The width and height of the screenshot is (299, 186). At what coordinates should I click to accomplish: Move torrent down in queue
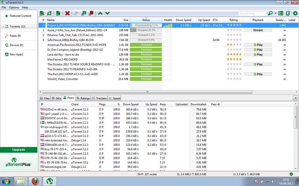click(108, 13)
